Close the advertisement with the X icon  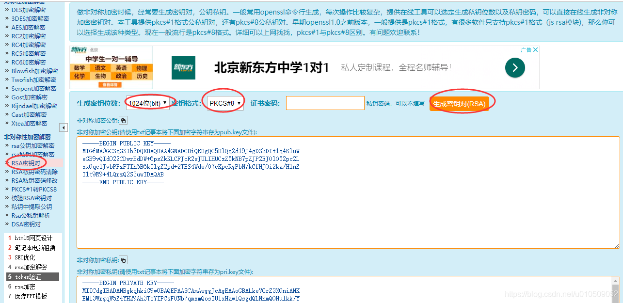[x=536, y=49]
